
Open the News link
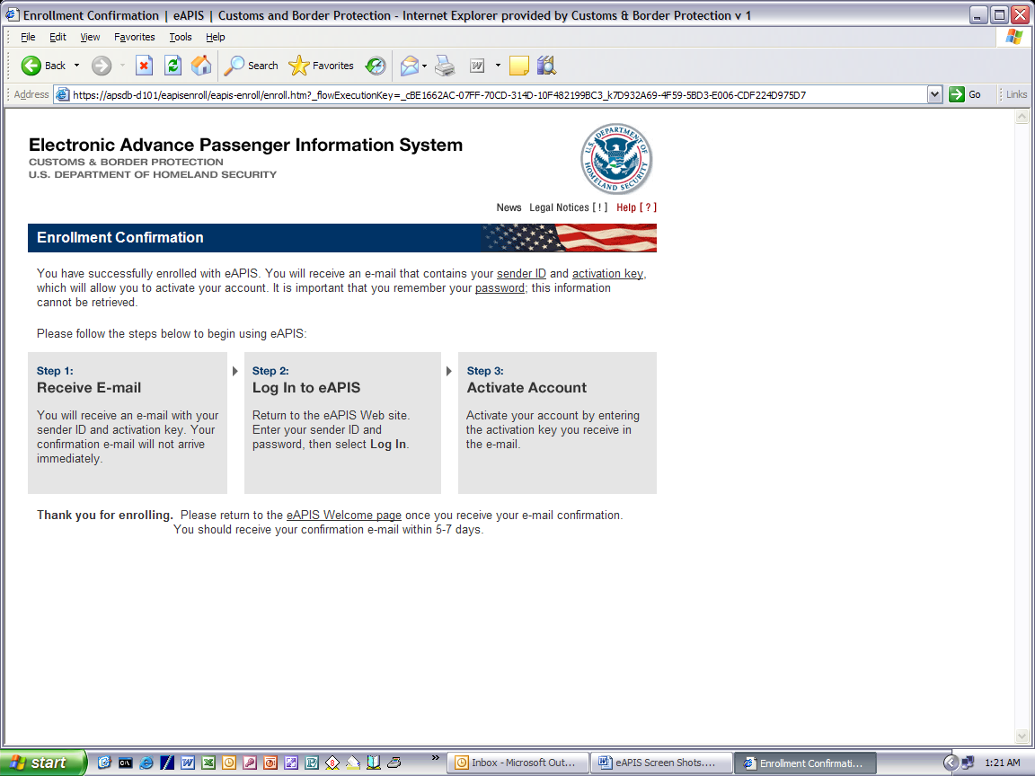tap(509, 207)
